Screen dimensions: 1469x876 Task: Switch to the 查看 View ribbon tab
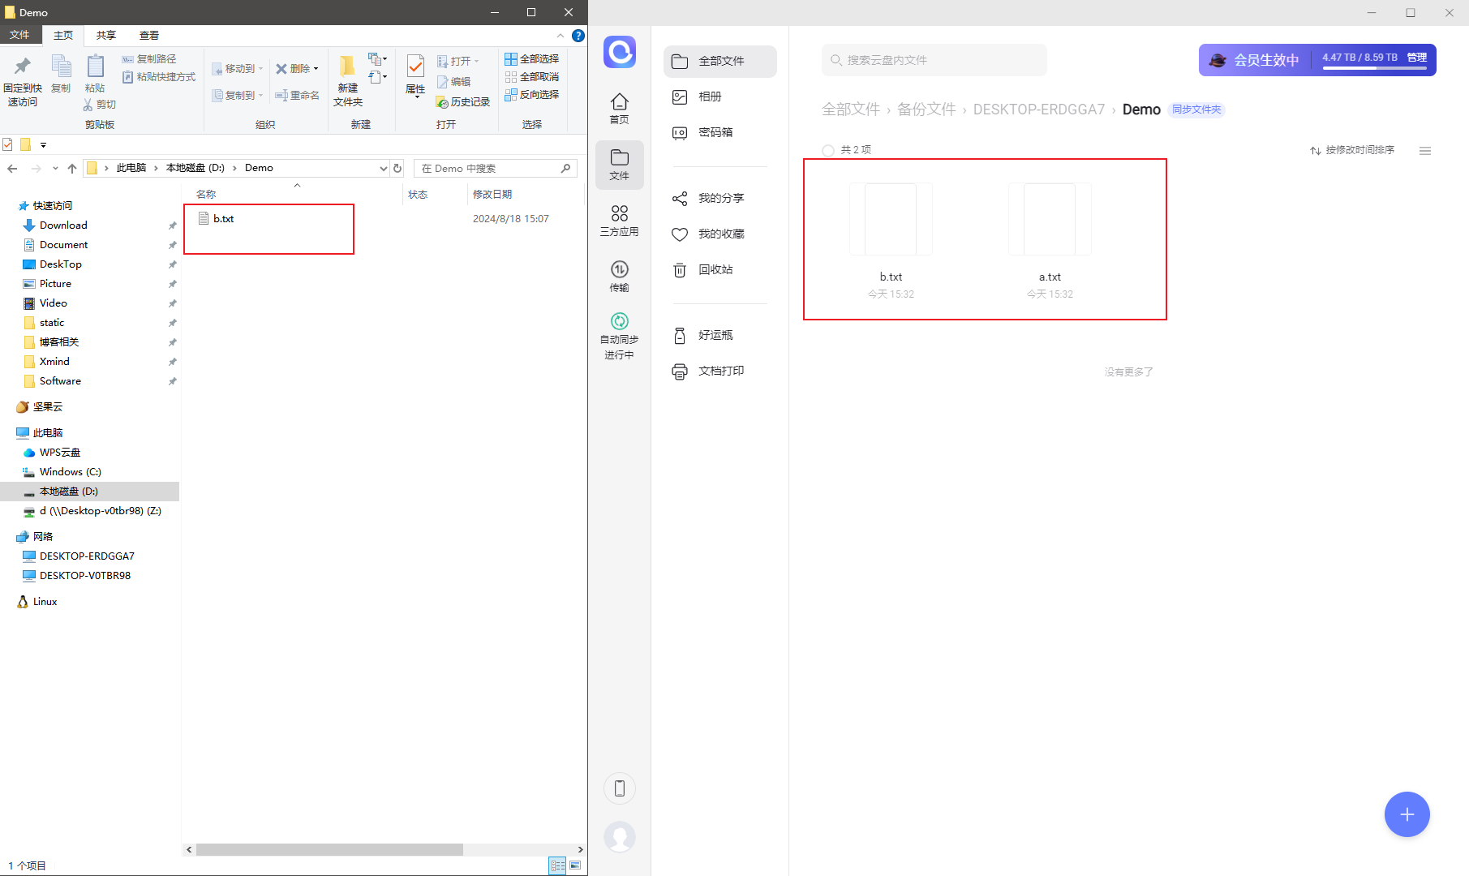click(x=149, y=36)
